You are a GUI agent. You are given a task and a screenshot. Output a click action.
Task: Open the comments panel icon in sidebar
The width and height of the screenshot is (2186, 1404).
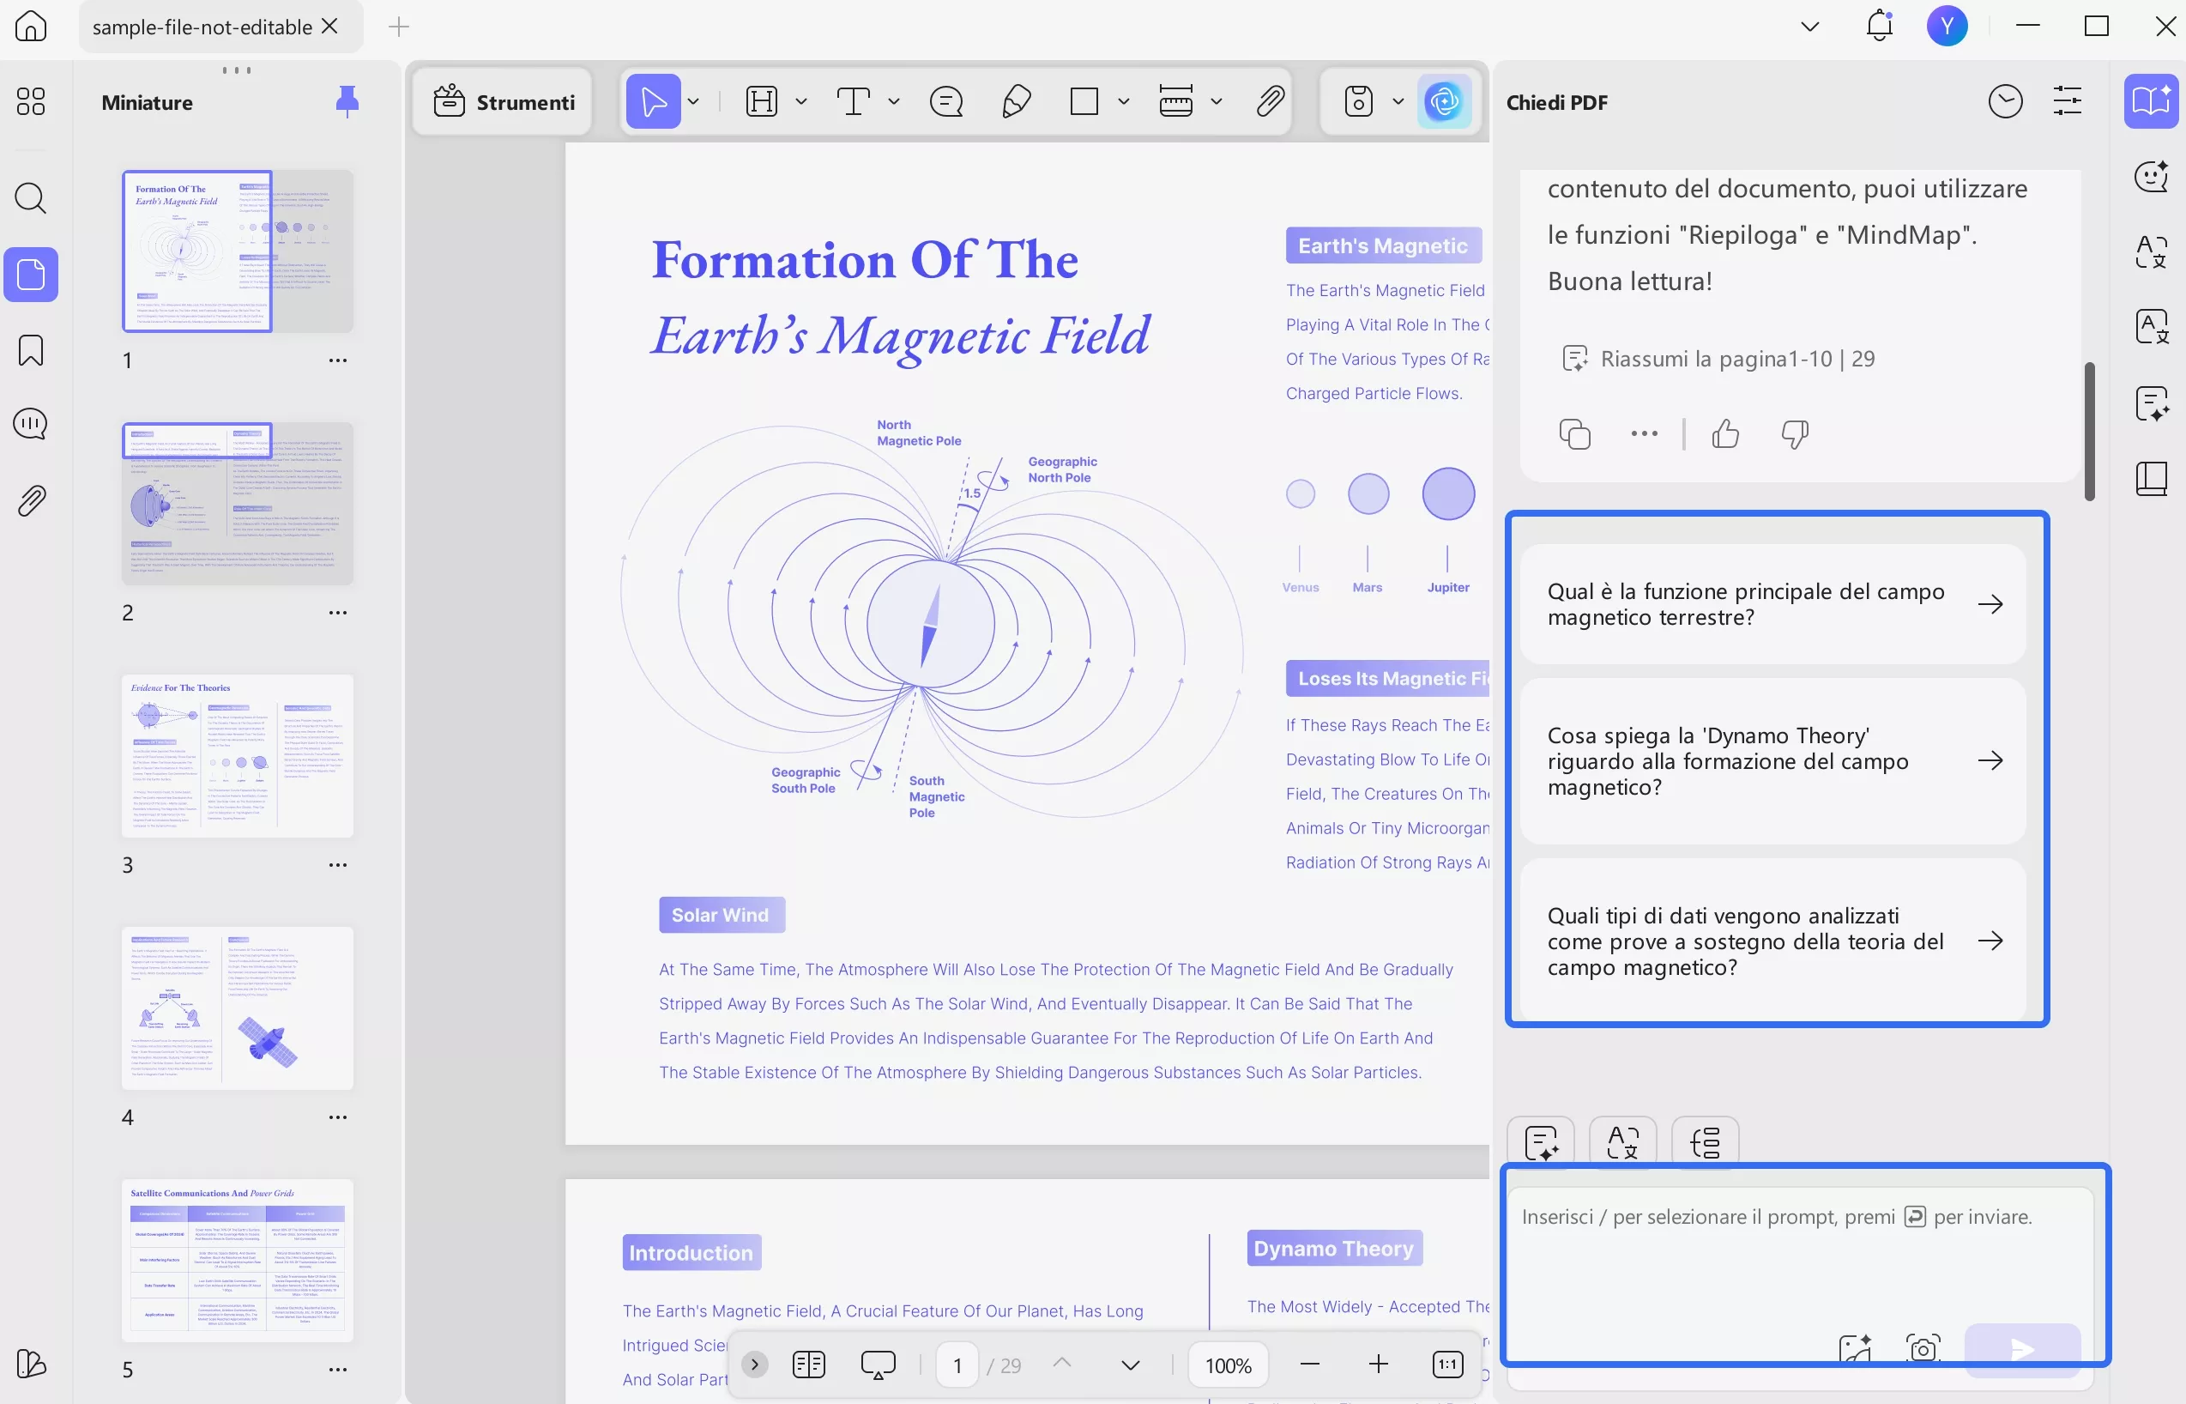(31, 424)
